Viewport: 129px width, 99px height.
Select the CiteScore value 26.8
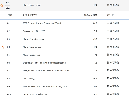(95, 94)
